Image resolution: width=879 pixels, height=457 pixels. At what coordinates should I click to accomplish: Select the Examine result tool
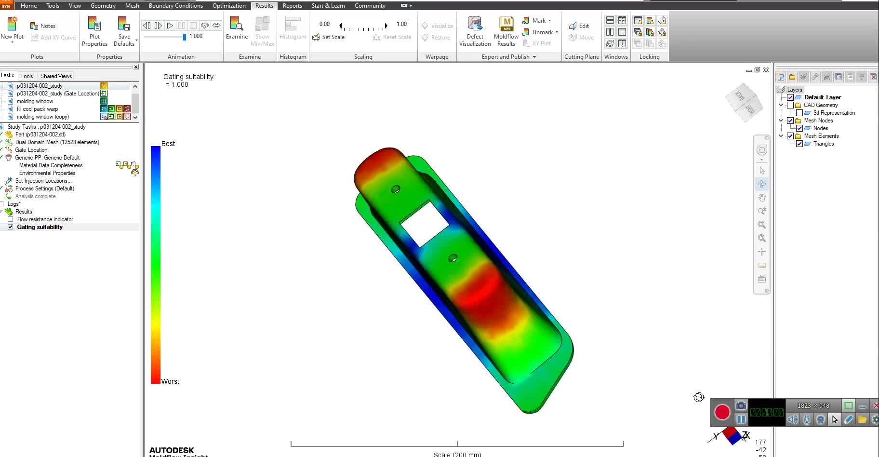coord(237,28)
